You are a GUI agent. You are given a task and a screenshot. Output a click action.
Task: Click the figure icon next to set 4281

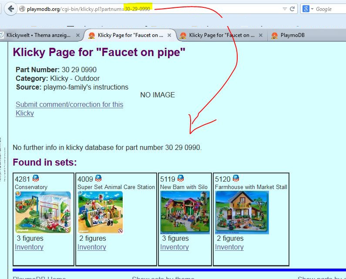36,179
